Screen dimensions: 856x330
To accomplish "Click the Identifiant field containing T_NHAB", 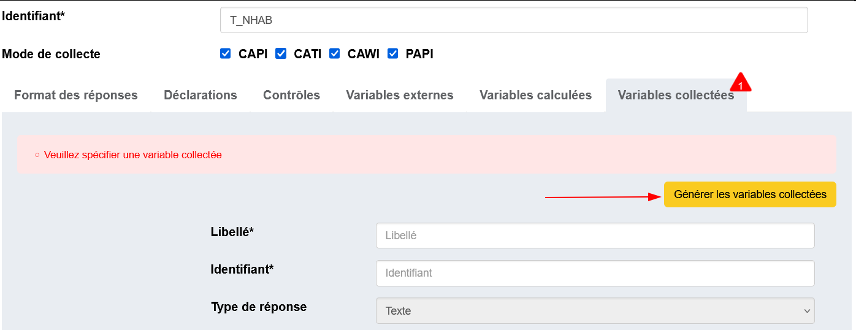I will pyautogui.click(x=513, y=20).
